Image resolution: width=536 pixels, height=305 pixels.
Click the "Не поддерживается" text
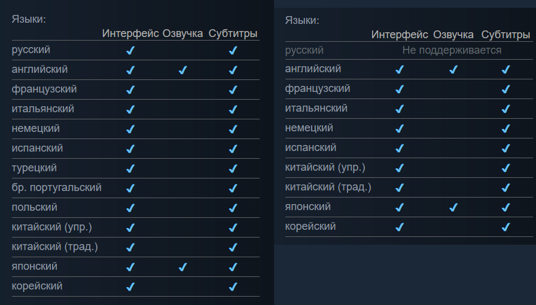click(x=452, y=50)
